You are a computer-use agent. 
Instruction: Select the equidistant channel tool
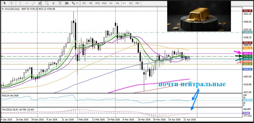40,3
